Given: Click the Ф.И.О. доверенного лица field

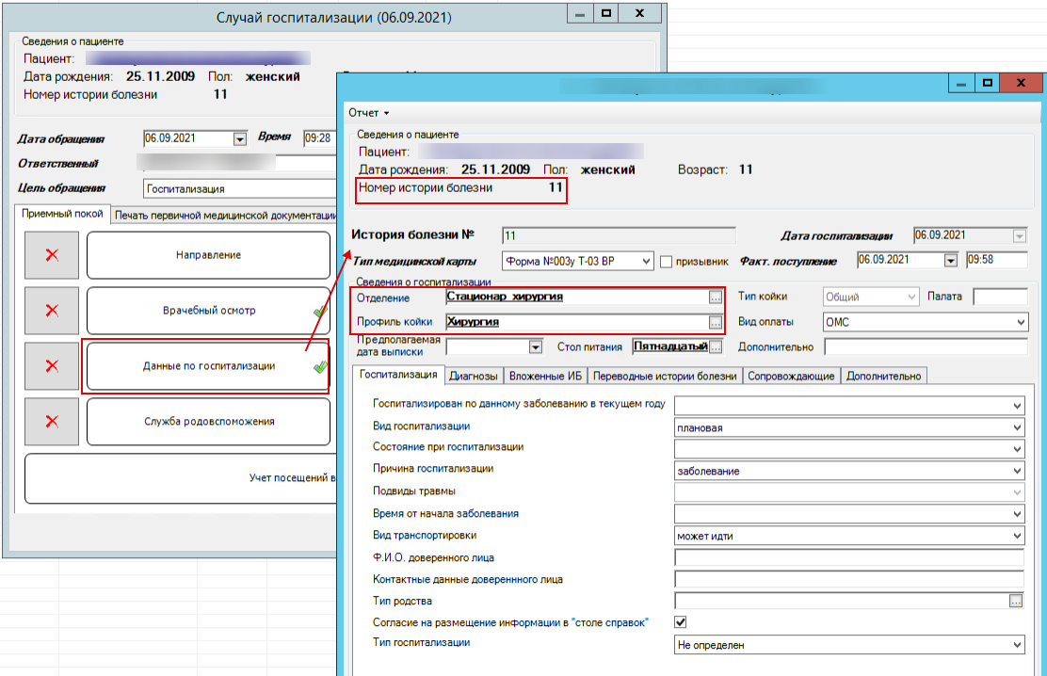Looking at the screenshot, I should click(849, 557).
